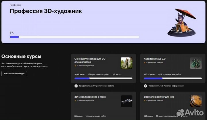Click the 4/19 практических работ counter

click(170, 74)
